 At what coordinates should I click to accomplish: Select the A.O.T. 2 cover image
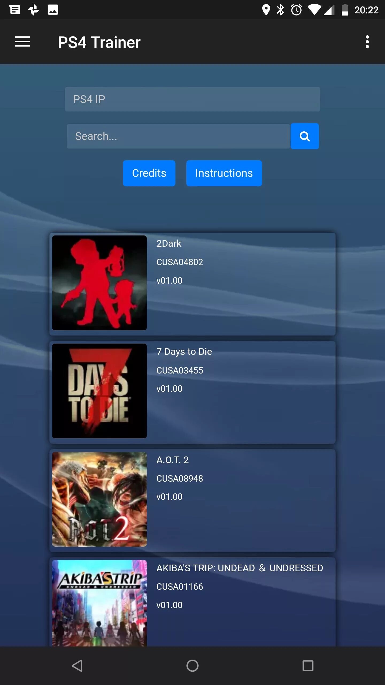pyautogui.click(x=99, y=499)
